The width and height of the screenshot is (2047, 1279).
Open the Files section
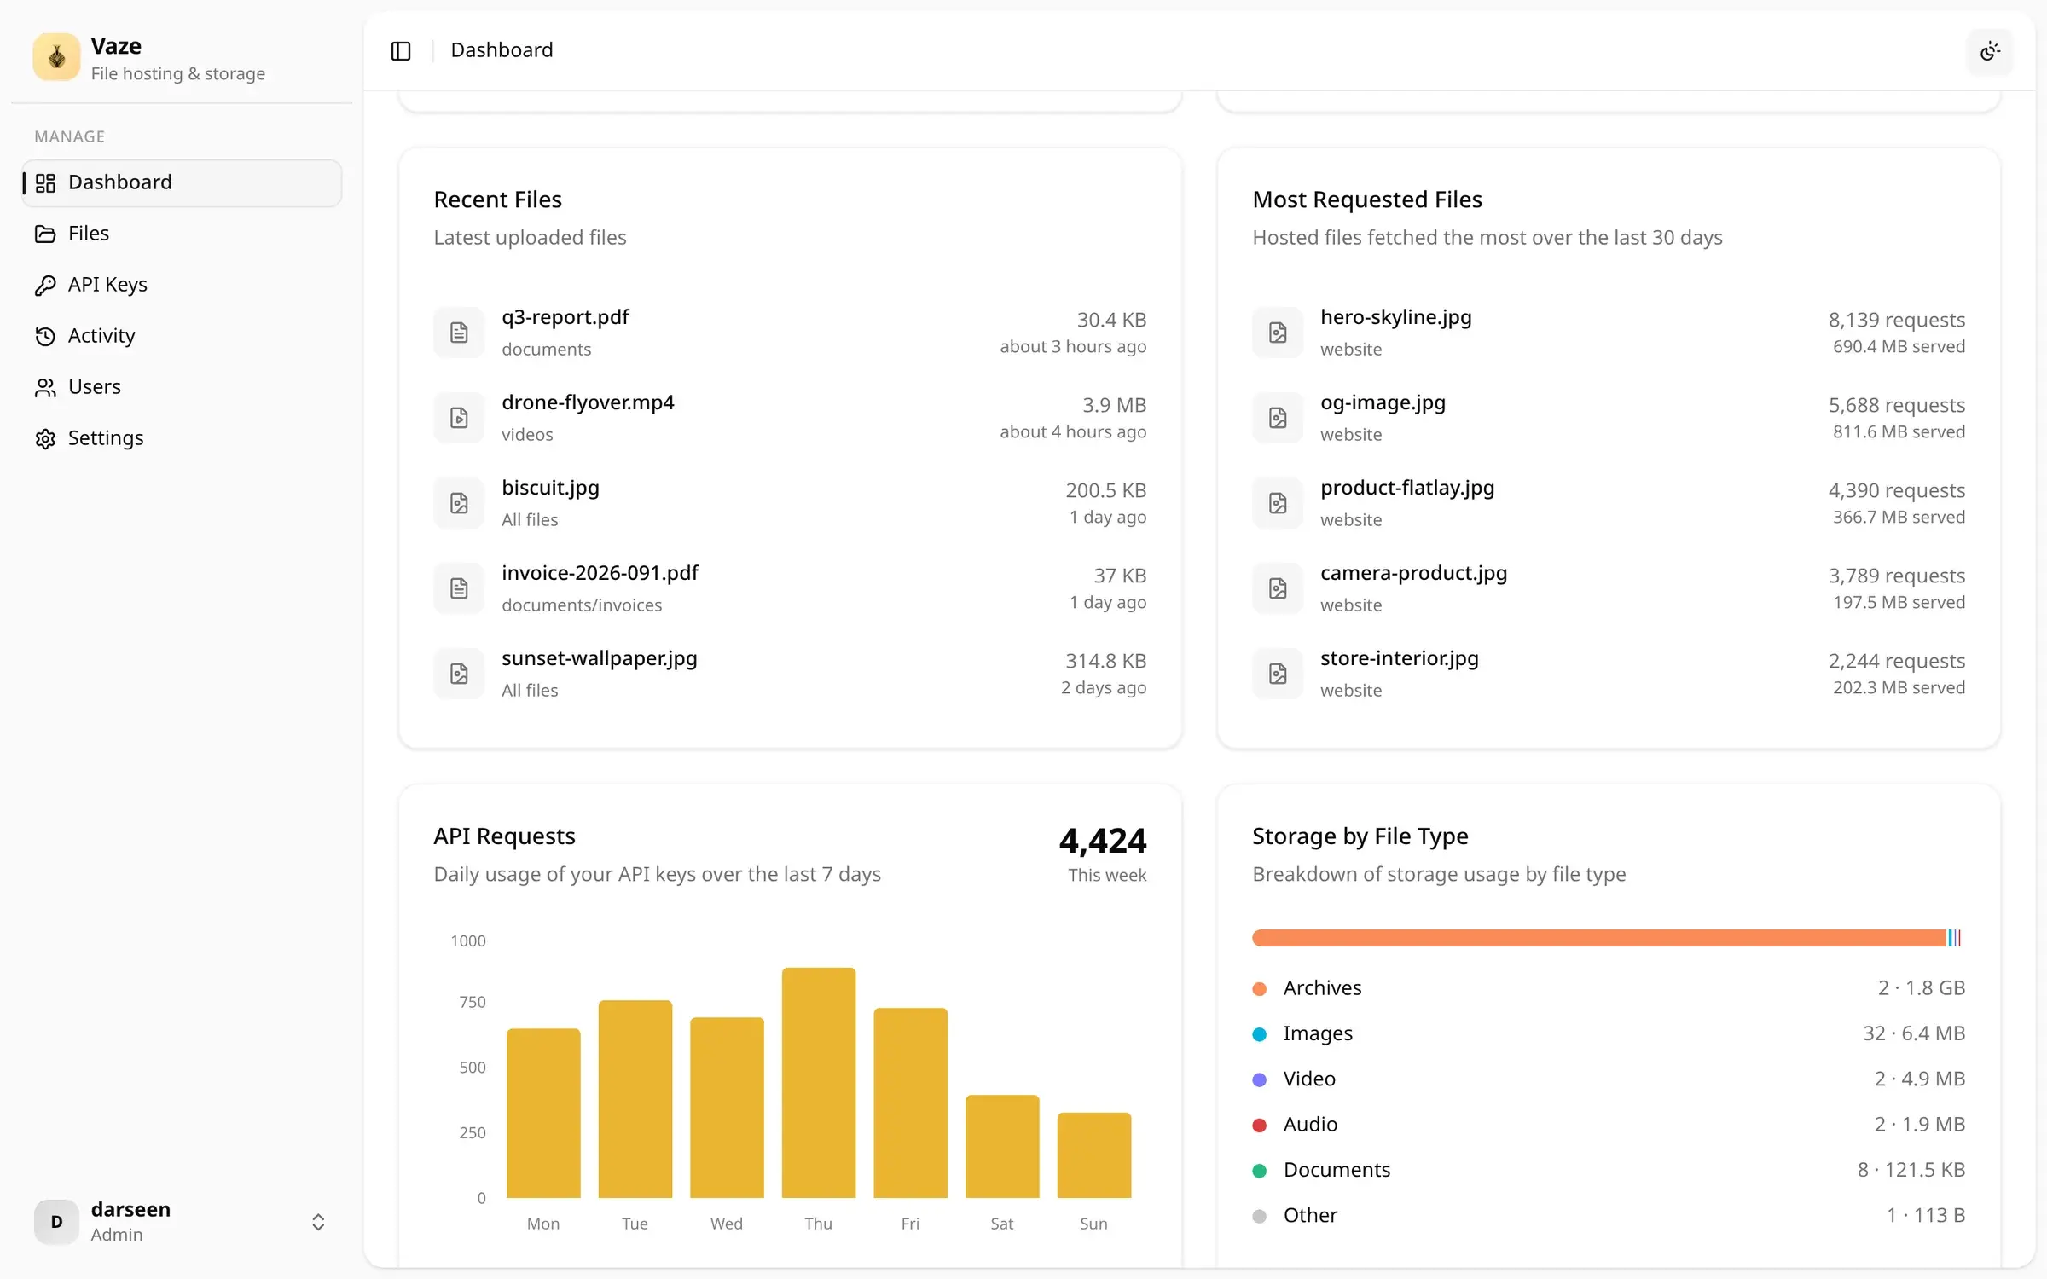coord(183,234)
